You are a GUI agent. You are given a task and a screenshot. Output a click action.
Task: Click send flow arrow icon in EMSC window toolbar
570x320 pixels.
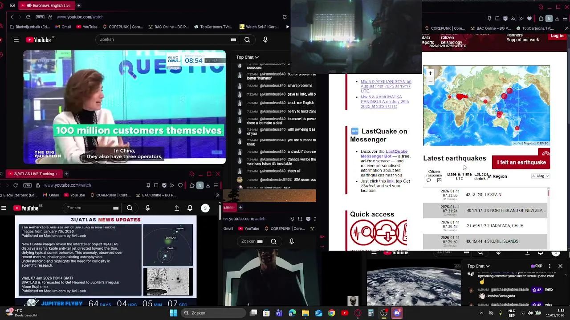(521, 19)
